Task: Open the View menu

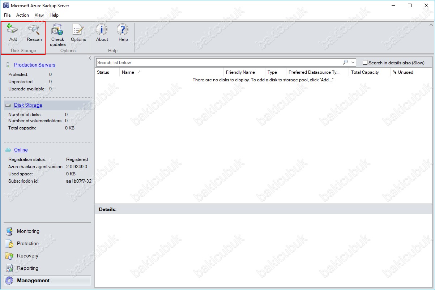Action: (39, 15)
